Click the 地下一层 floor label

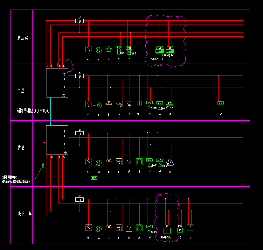click(24, 214)
